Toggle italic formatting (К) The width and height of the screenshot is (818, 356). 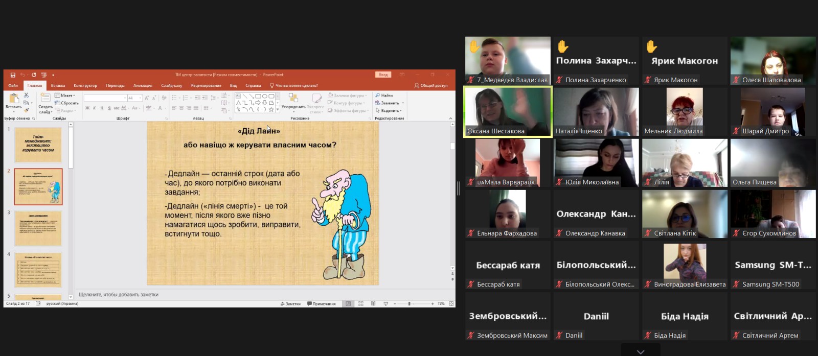pyautogui.click(x=95, y=108)
